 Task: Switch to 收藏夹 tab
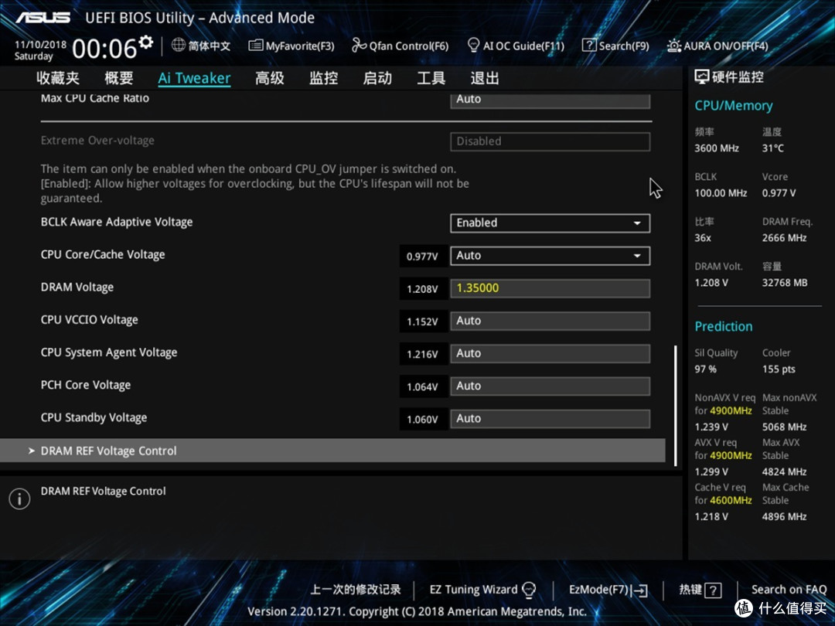point(58,78)
